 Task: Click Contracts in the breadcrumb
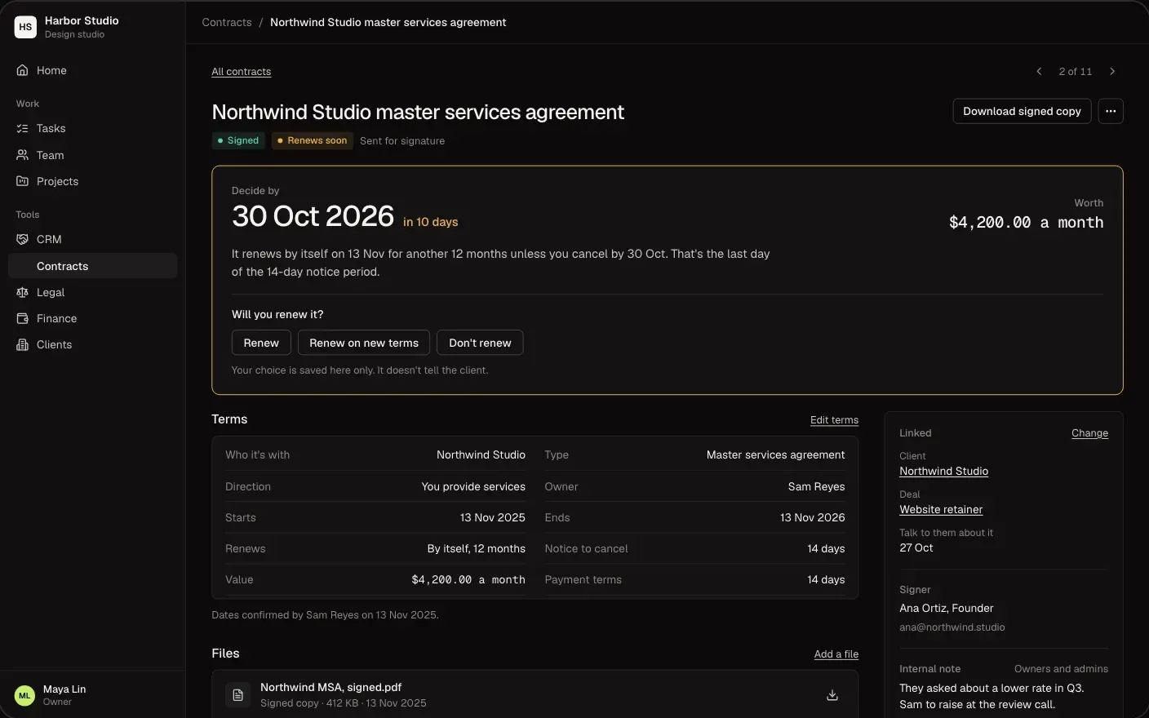pyautogui.click(x=227, y=22)
